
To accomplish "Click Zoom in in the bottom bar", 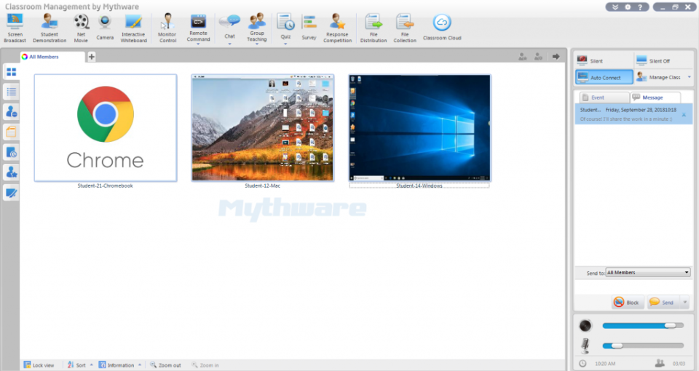I will (205, 365).
